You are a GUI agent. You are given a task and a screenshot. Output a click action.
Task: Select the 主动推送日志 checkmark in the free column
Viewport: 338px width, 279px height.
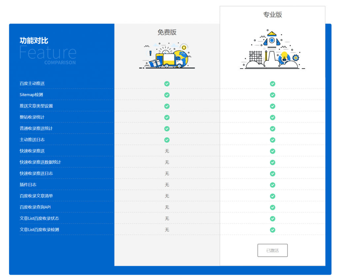(167, 140)
